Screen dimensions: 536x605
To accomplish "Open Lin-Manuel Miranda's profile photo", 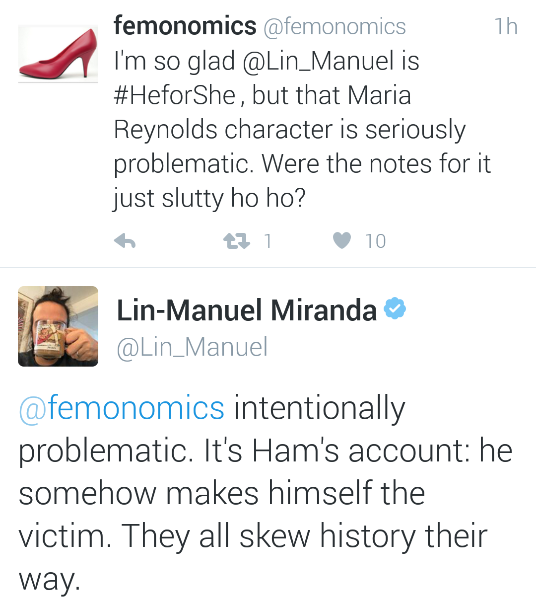I will coord(58,326).
